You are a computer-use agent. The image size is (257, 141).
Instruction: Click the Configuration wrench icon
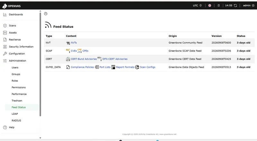point(5,54)
